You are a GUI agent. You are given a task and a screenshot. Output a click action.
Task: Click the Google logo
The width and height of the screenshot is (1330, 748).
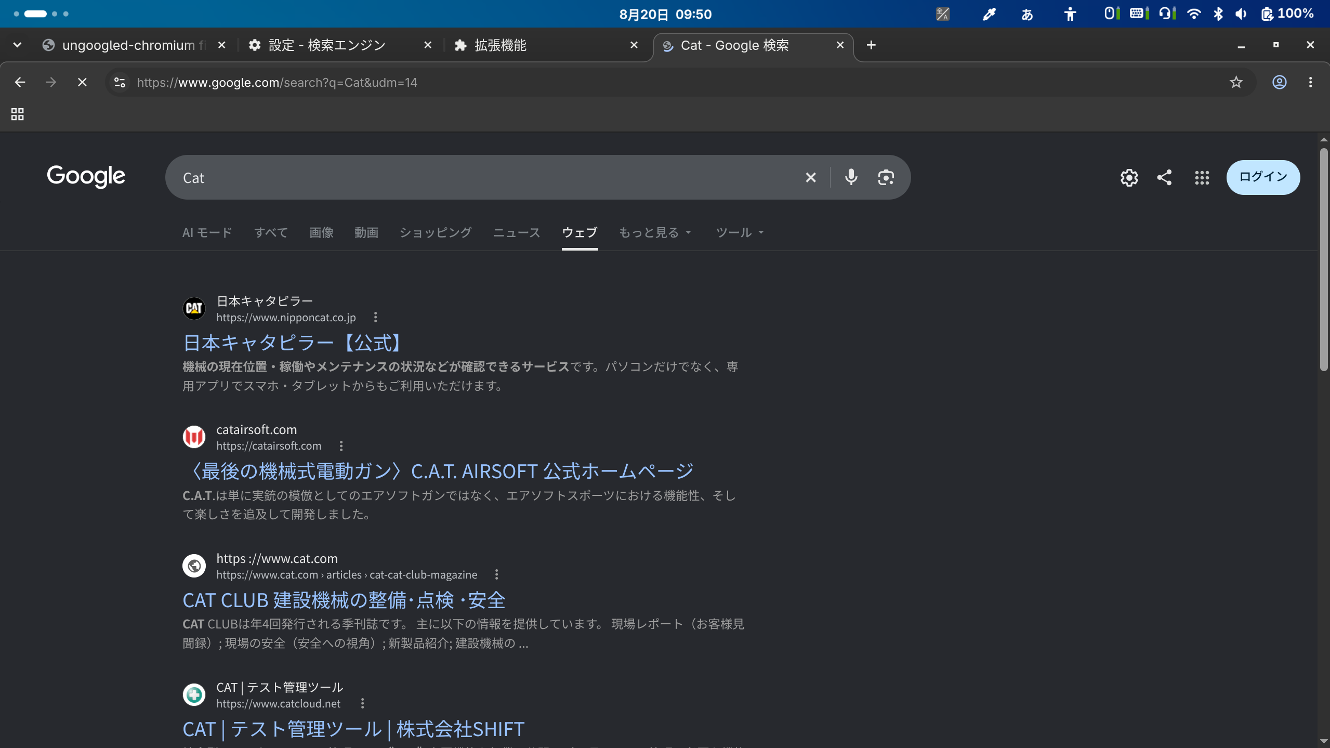pyautogui.click(x=86, y=177)
